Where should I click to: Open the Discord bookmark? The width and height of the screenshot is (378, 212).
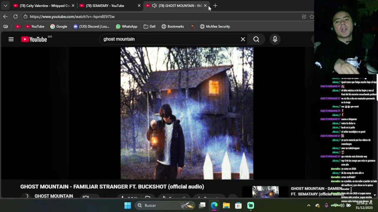tap(91, 26)
